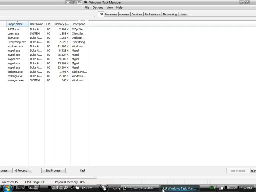Select the dwm.exe process
Viewport: 256px width, 192px height.
tap(47, 38)
